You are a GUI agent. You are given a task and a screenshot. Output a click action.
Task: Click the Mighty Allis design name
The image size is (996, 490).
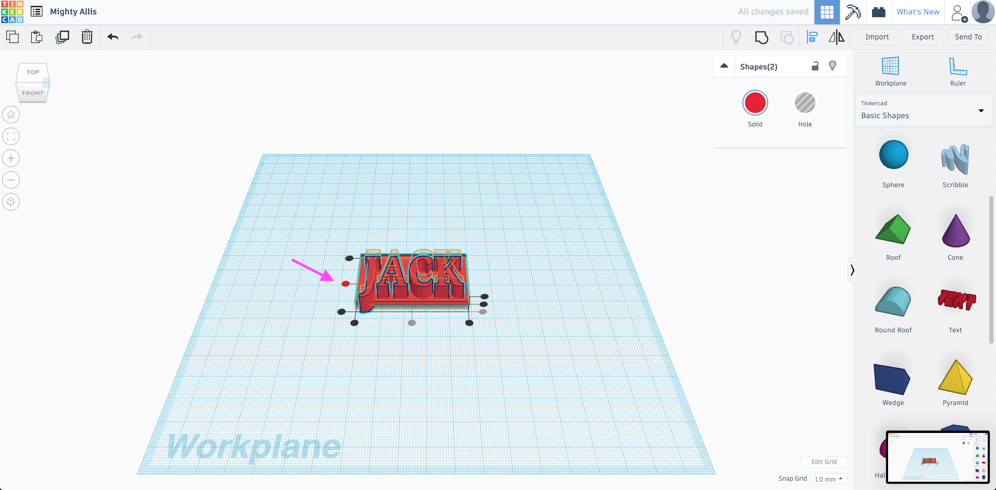point(73,11)
